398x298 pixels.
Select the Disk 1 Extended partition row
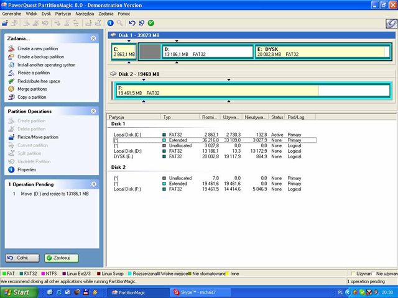tap(215, 140)
